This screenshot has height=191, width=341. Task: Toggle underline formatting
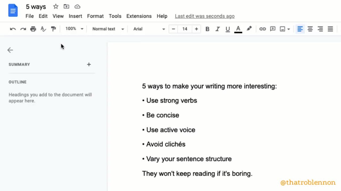(x=228, y=29)
